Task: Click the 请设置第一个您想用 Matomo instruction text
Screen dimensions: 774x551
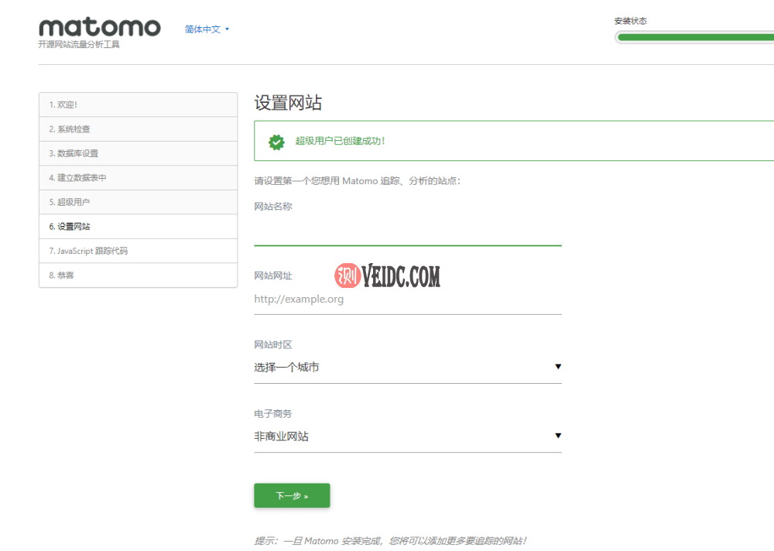Action: pyautogui.click(x=358, y=181)
